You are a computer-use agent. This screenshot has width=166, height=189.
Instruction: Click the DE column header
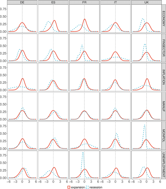pyautogui.click(x=22, y=2)
